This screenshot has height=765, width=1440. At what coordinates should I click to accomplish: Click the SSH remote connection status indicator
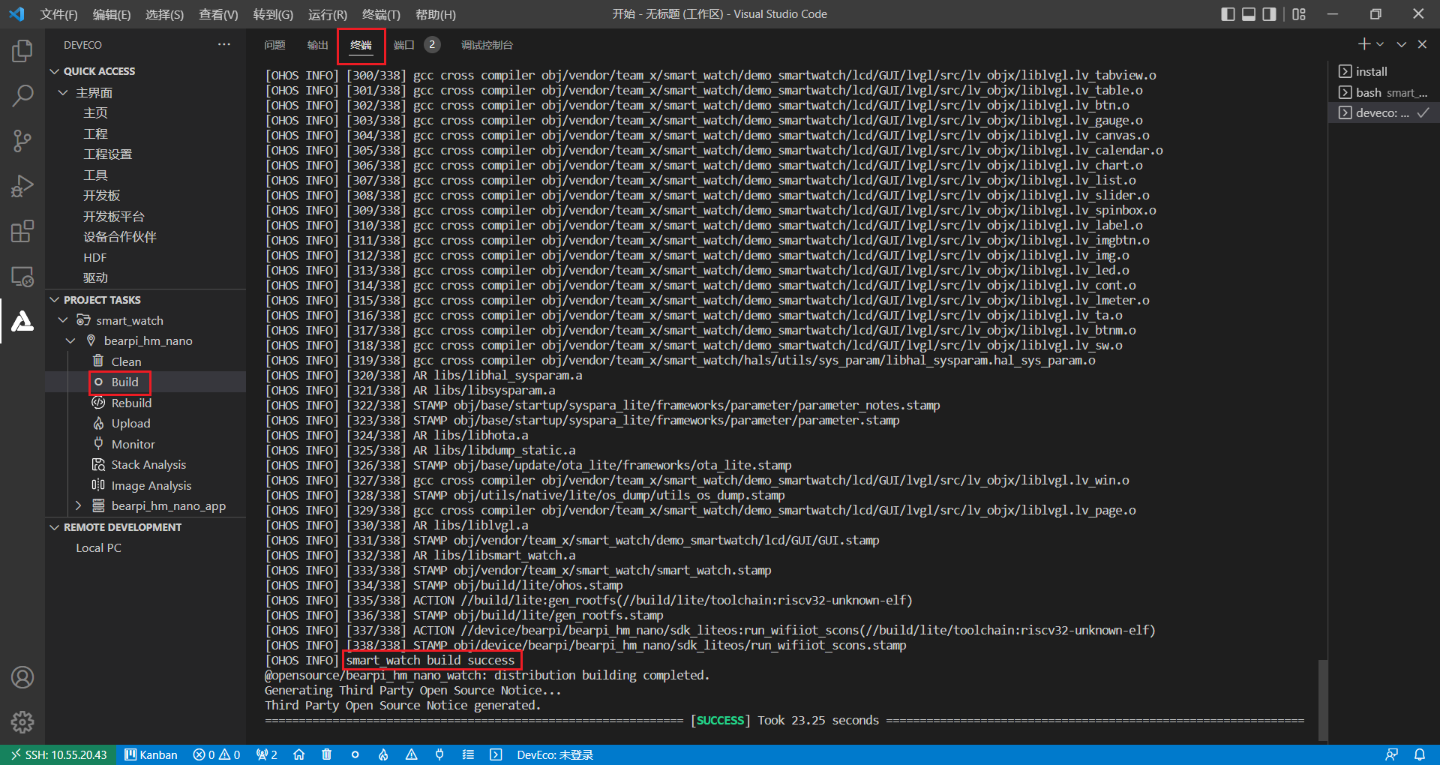[x=58, y=754]
